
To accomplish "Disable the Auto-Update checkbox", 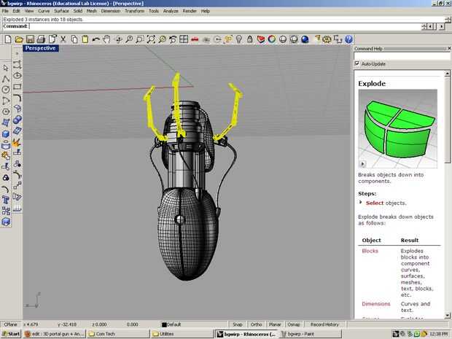I will pyautogui.click(x=357, y=63).
